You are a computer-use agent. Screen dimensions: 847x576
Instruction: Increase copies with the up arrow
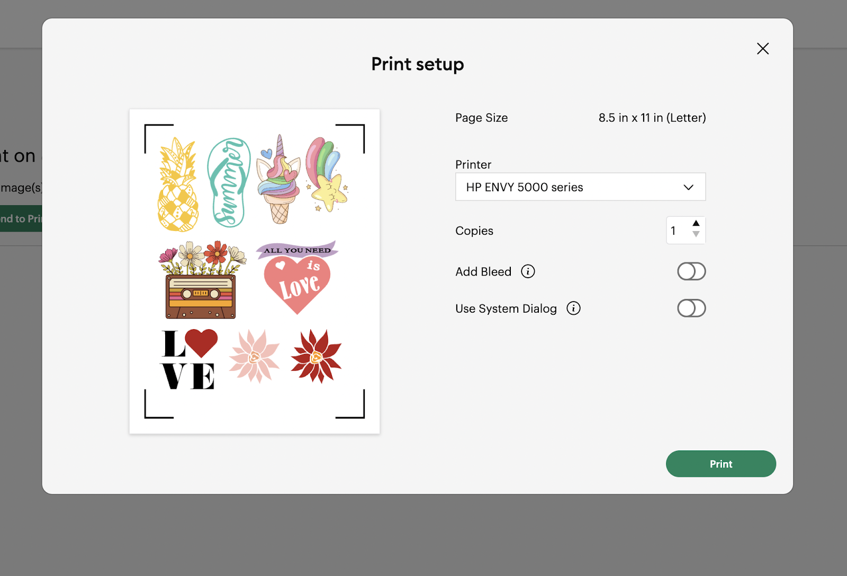[x=696, y=223]
